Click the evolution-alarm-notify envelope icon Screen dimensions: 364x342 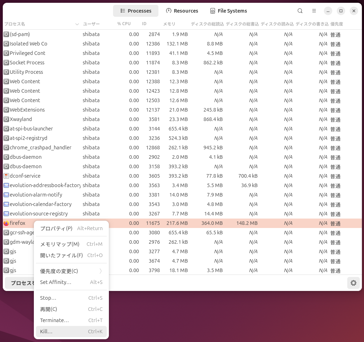pos(6,195)
